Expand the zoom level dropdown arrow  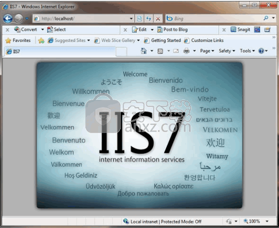tap(267, 221)
